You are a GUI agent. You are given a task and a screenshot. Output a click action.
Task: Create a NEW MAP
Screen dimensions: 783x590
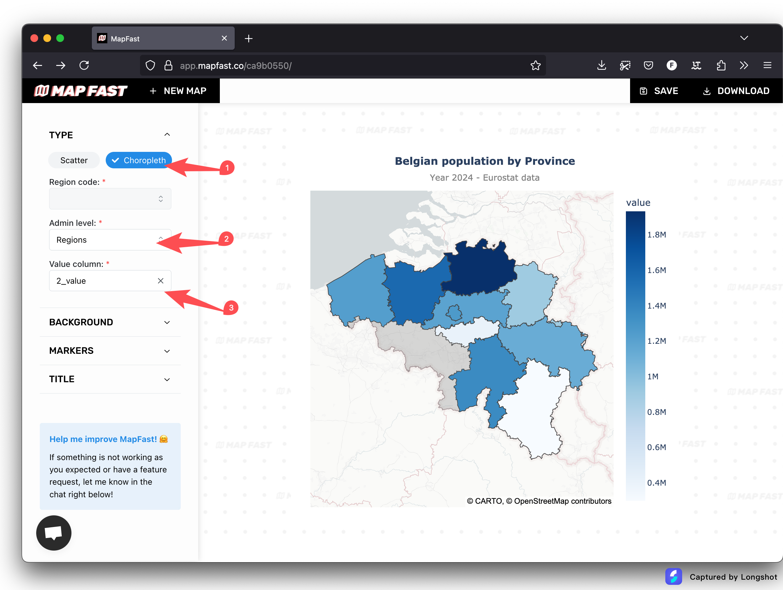[178, 91]
